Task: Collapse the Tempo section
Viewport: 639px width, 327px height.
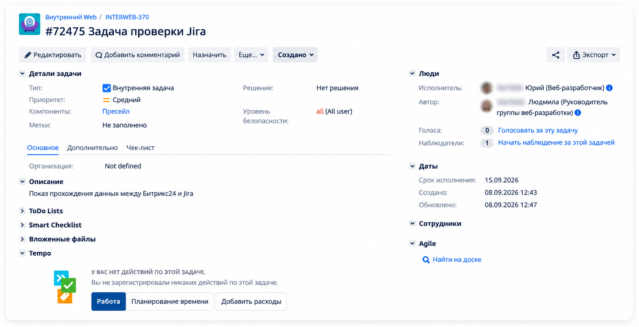Action: coord(22,253)
